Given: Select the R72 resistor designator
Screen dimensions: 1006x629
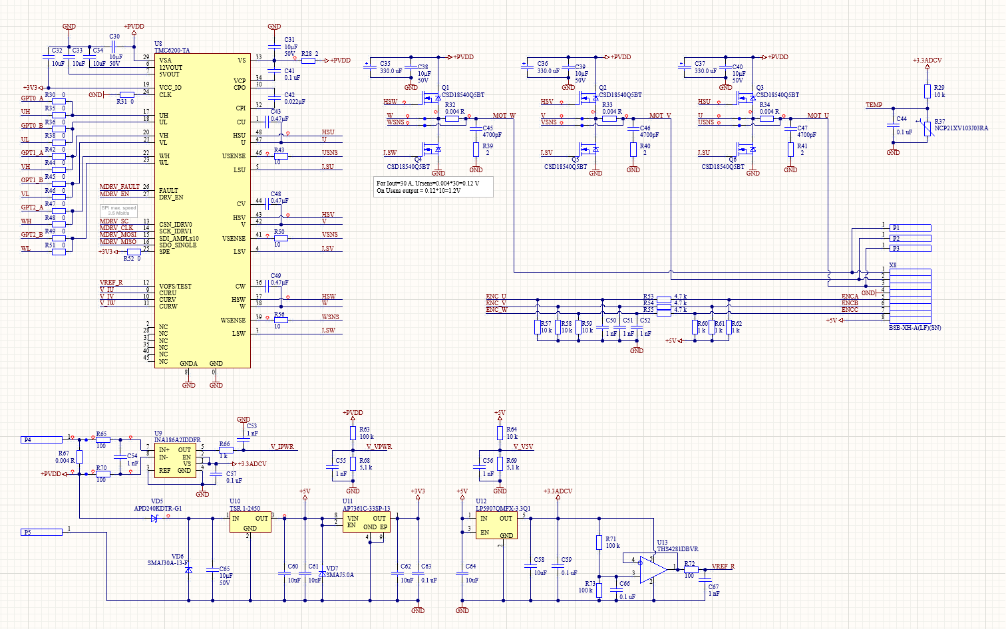Looking at the screenshot, I should coord(689,563).
